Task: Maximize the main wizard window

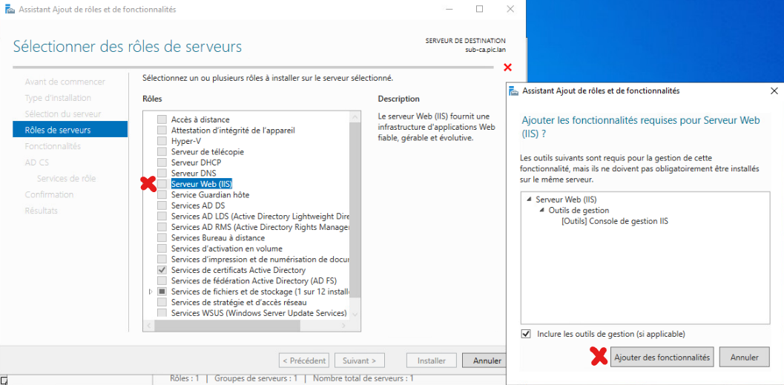Action: (x=479, y=9)
